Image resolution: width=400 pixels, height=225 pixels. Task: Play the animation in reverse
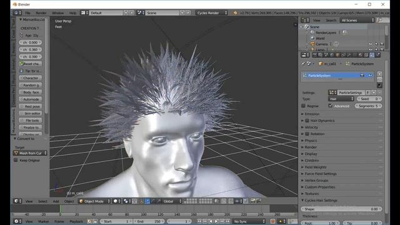[x=211, y=221]
